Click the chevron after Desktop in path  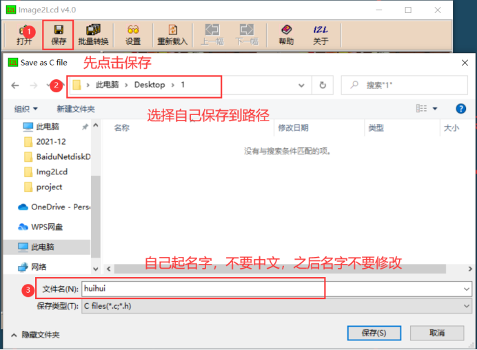pos(173,85)
